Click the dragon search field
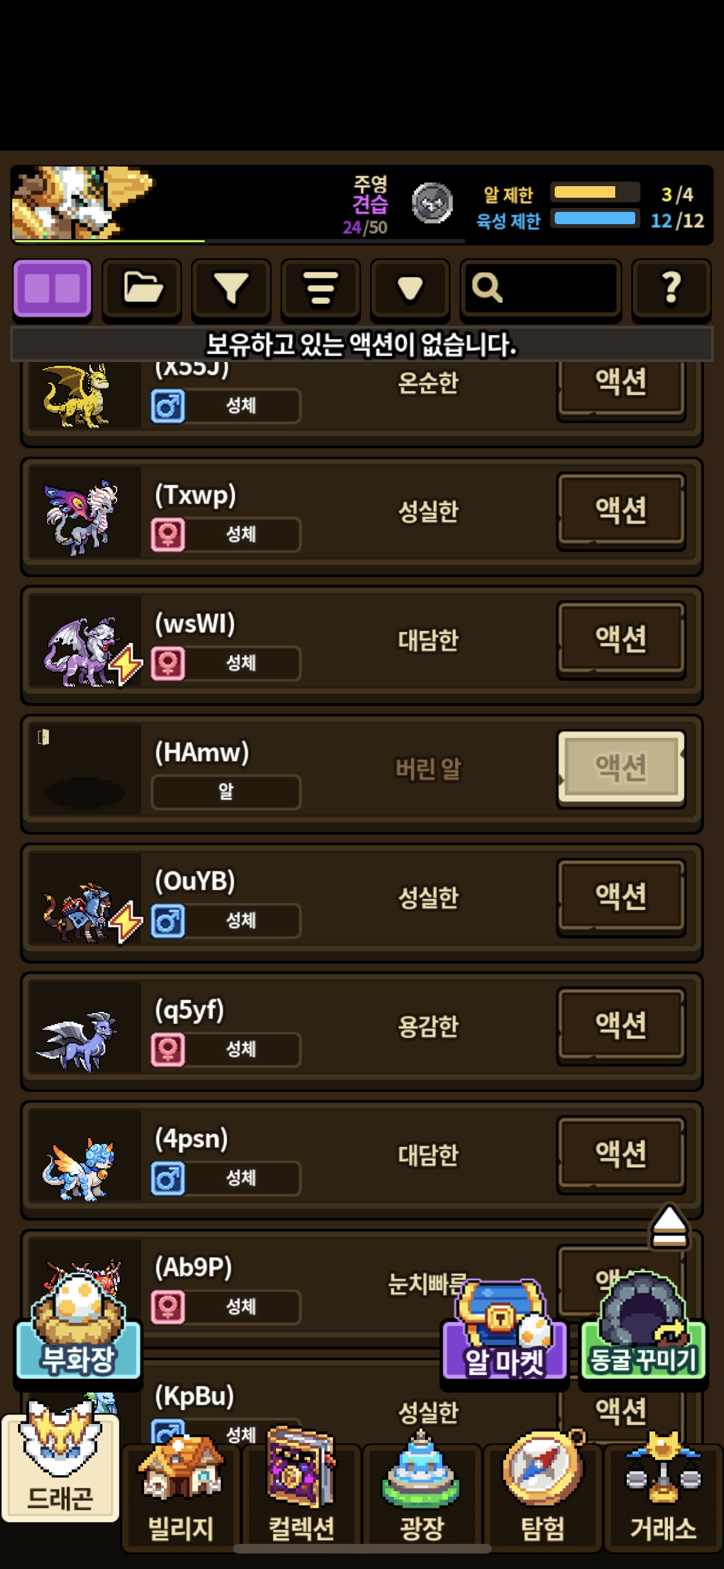Viewport: 724px width, 1569px height. [541, 289]
